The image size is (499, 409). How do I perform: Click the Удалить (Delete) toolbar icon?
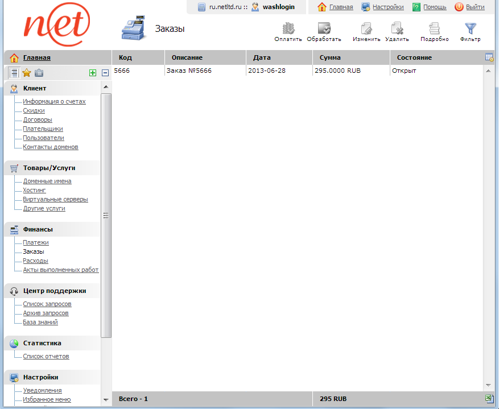click(x=397, y=28)
